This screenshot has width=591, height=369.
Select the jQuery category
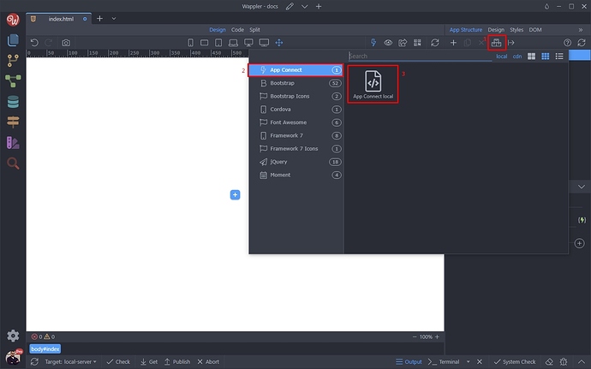point(295,162)
